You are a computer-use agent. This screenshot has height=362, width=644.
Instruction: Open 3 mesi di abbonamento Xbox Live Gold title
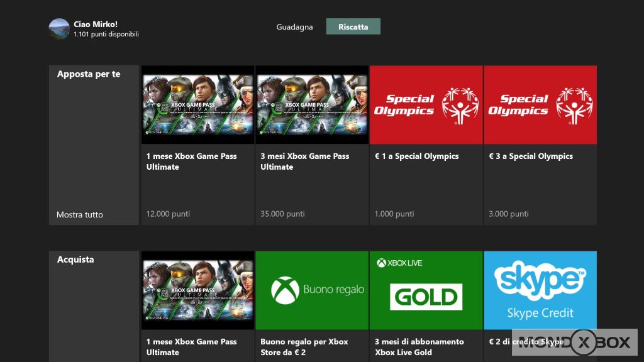pos(419,347)
